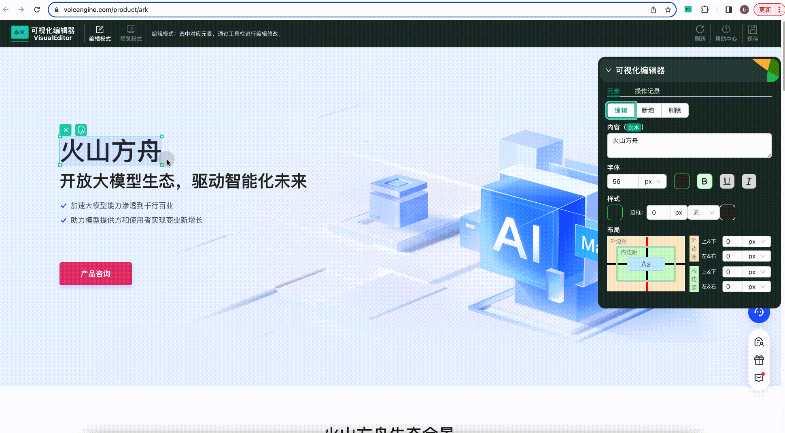Open the border color swatch

click(728, 212)
